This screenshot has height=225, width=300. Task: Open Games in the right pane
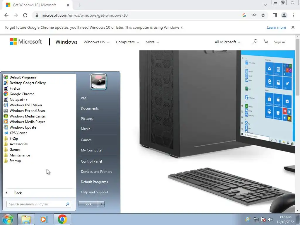point(86,140)
